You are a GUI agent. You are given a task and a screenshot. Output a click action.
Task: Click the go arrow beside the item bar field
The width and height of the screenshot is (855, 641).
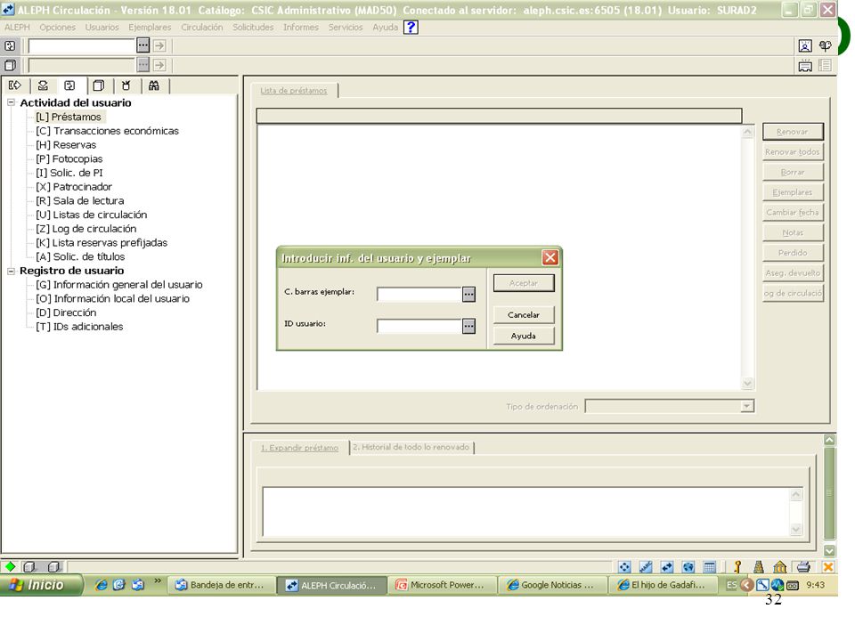point(159,65)
